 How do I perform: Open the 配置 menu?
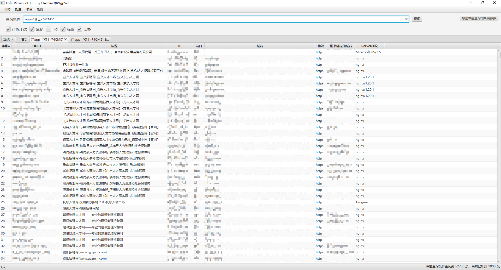point(18,9)
